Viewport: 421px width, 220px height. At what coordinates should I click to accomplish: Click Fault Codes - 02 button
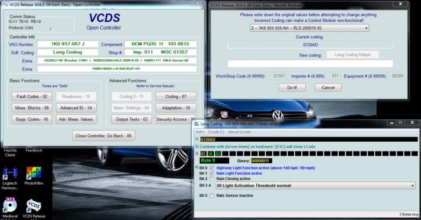point(32,96)
